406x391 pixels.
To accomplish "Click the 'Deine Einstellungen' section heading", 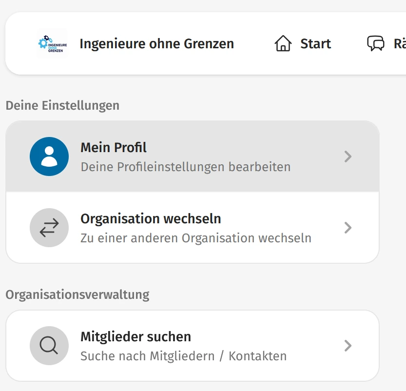I will pyautogui.click(x=62, y=105).
